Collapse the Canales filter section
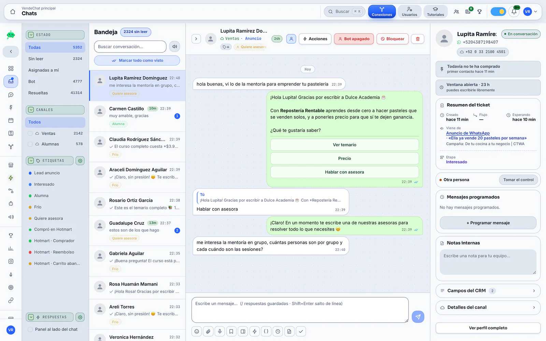This screenshot has height=341, width=546. [x=31, y=110]
